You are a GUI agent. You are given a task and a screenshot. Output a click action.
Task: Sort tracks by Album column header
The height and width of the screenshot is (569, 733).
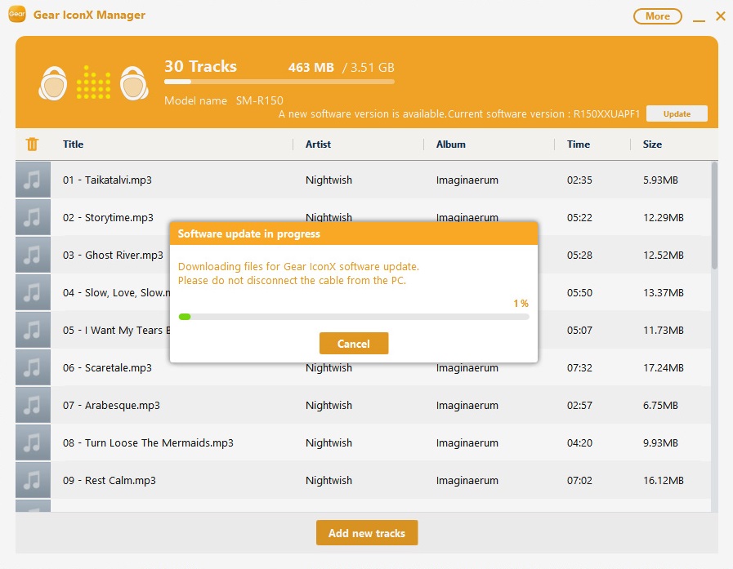(x=450, y=144)
